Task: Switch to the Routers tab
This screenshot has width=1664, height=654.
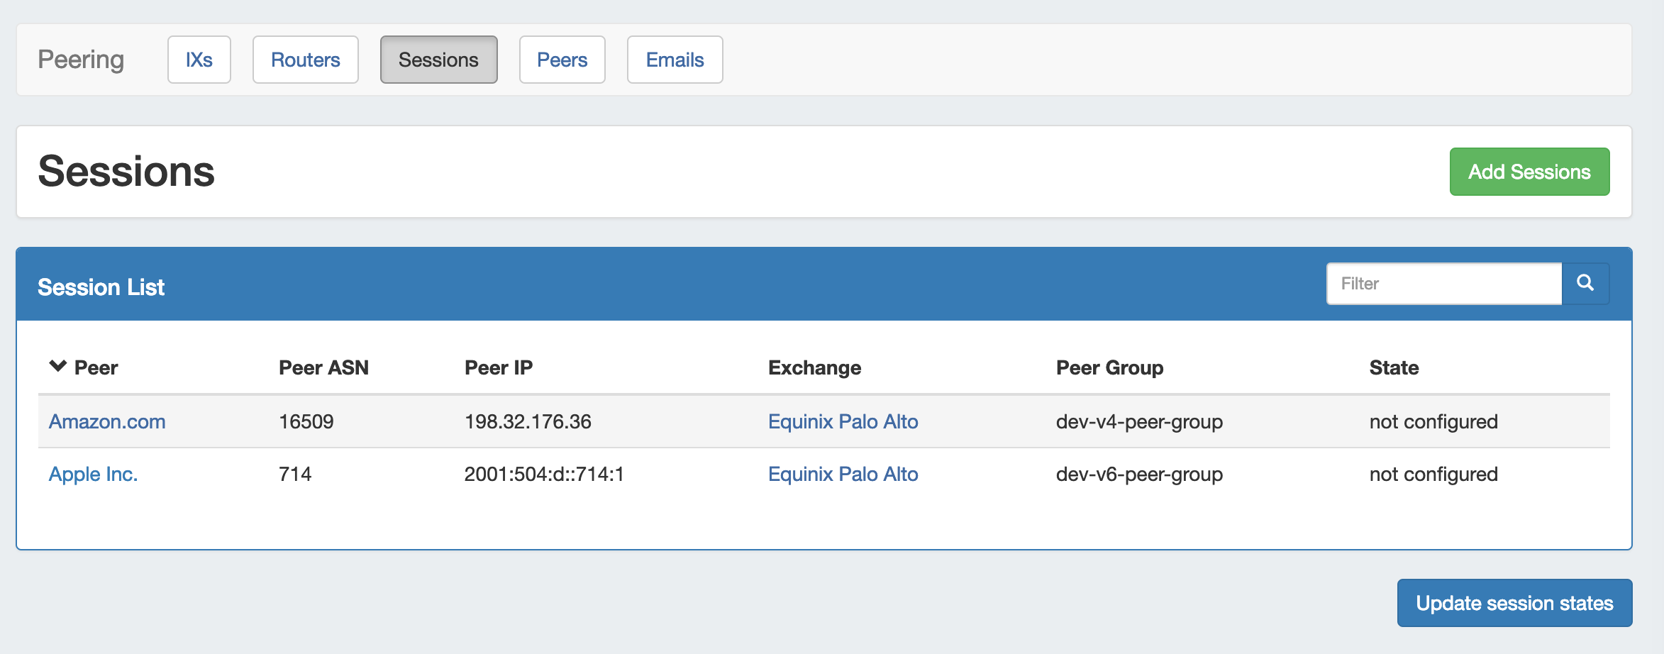Action: pos(306,60)
